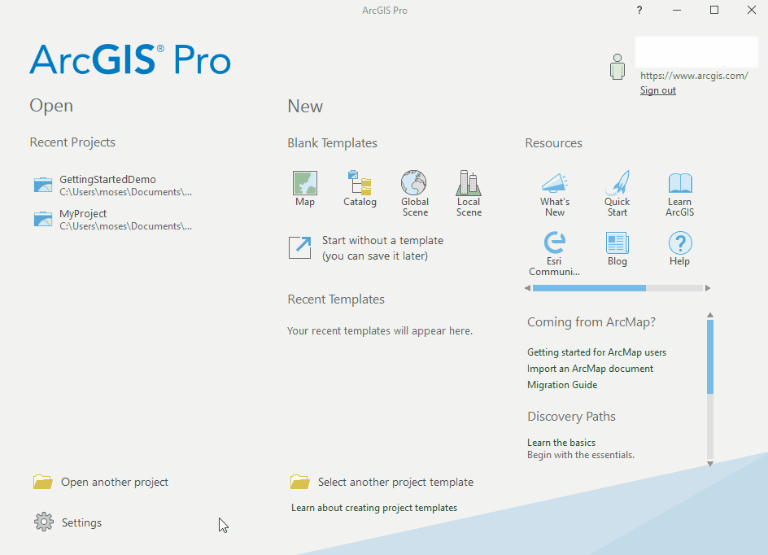This screenshot has height=555, width=768.
Task: Click the MyProject project icon
Action: (42, 219)
